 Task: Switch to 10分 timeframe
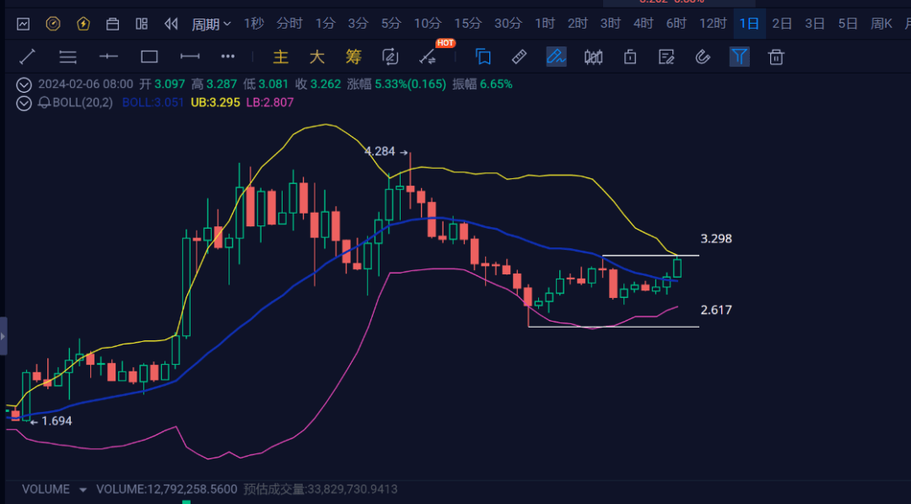click(428, 24)
